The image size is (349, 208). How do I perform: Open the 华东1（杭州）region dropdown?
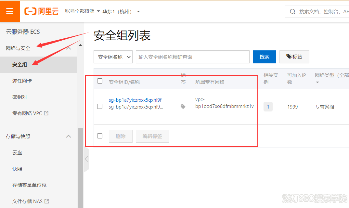point(121,11)
